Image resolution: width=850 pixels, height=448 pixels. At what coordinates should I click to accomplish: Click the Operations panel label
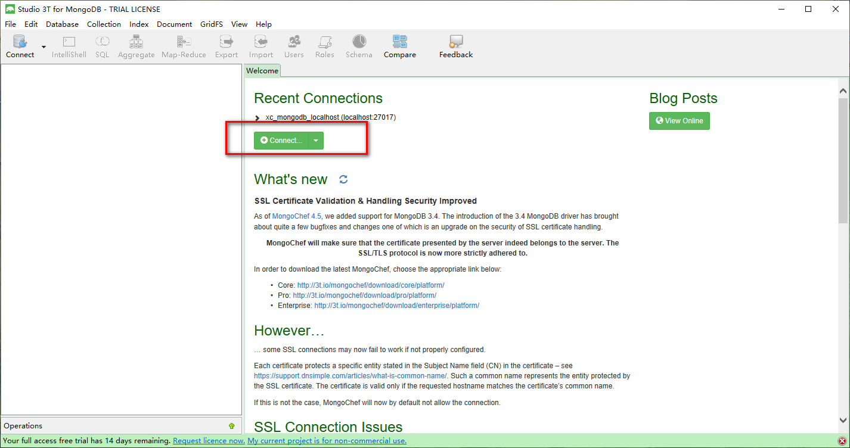(23, 426)
